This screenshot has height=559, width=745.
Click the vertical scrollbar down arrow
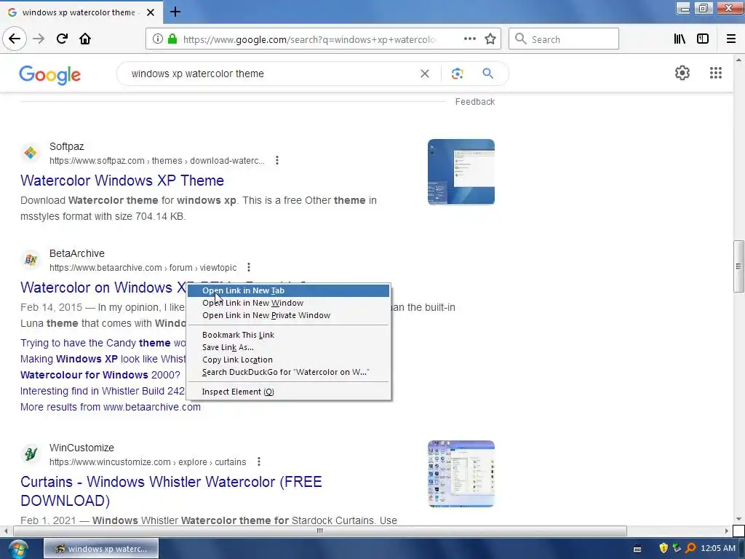click(x=738, y=519)
